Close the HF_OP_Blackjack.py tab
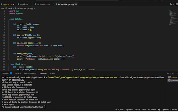Viewport: 178px width, 112px height. tap(76, 4)
